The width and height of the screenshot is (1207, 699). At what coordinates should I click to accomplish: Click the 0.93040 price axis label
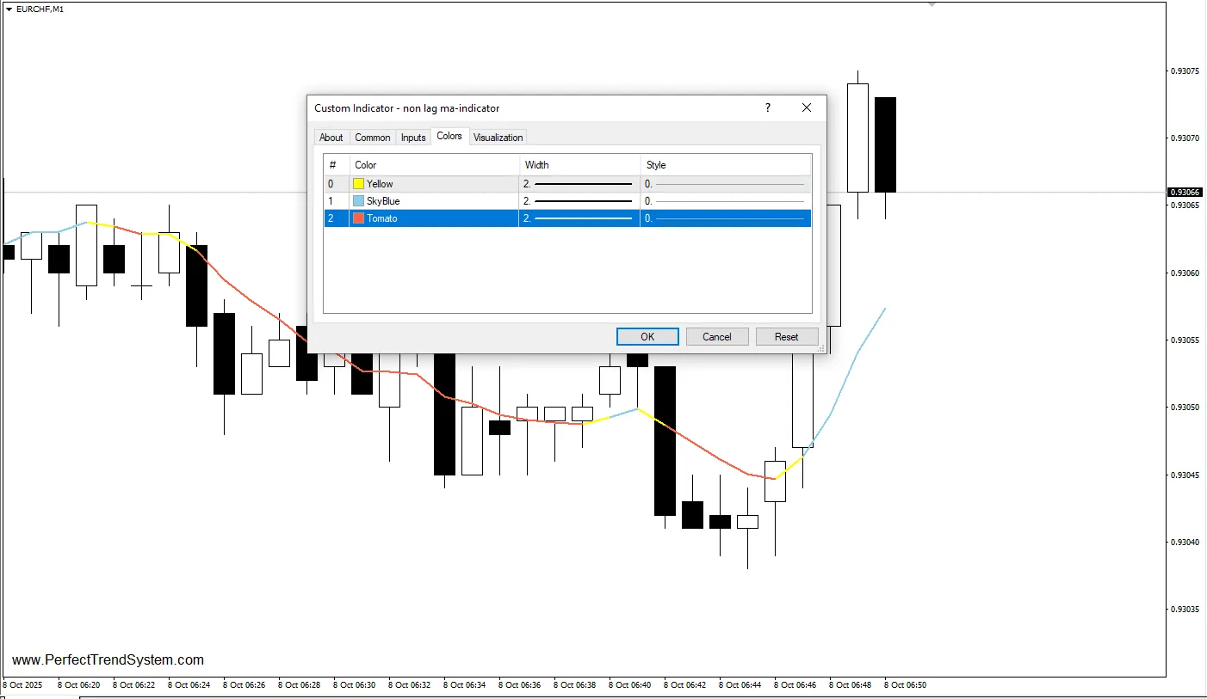click(x=1185, y=542)
